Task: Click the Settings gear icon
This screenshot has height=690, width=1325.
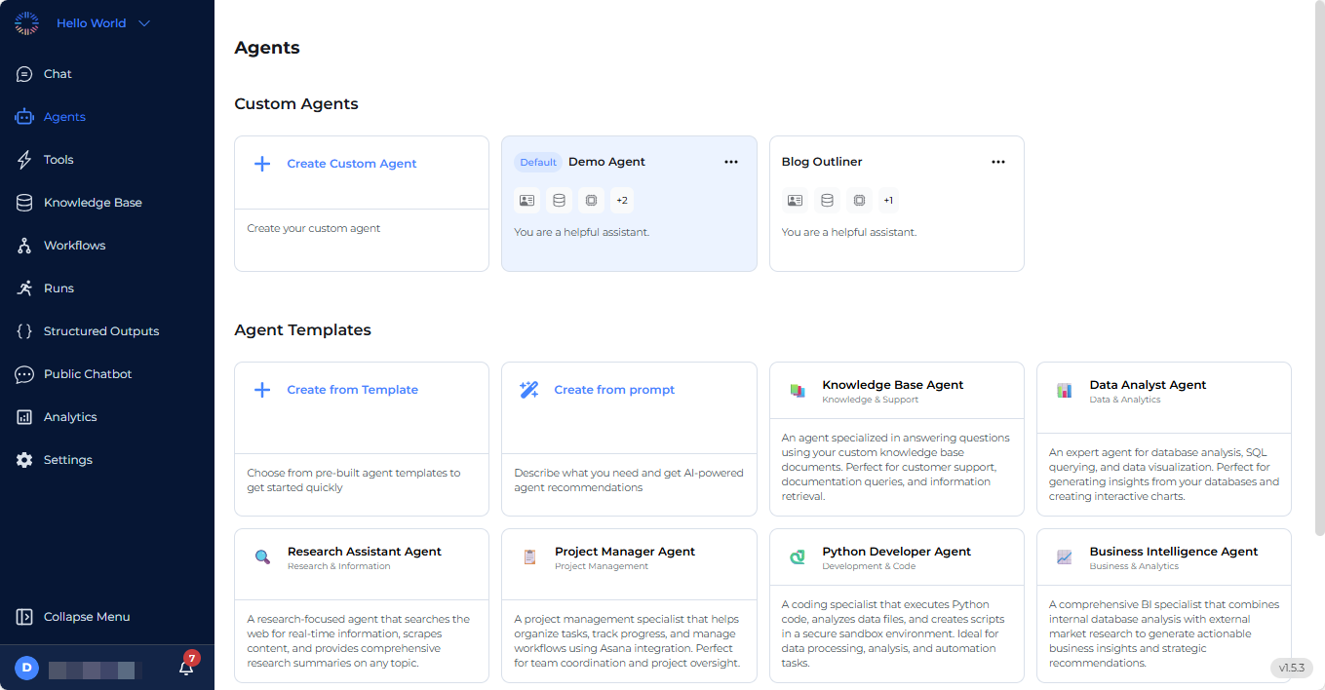Action: (x=24, y=460)
